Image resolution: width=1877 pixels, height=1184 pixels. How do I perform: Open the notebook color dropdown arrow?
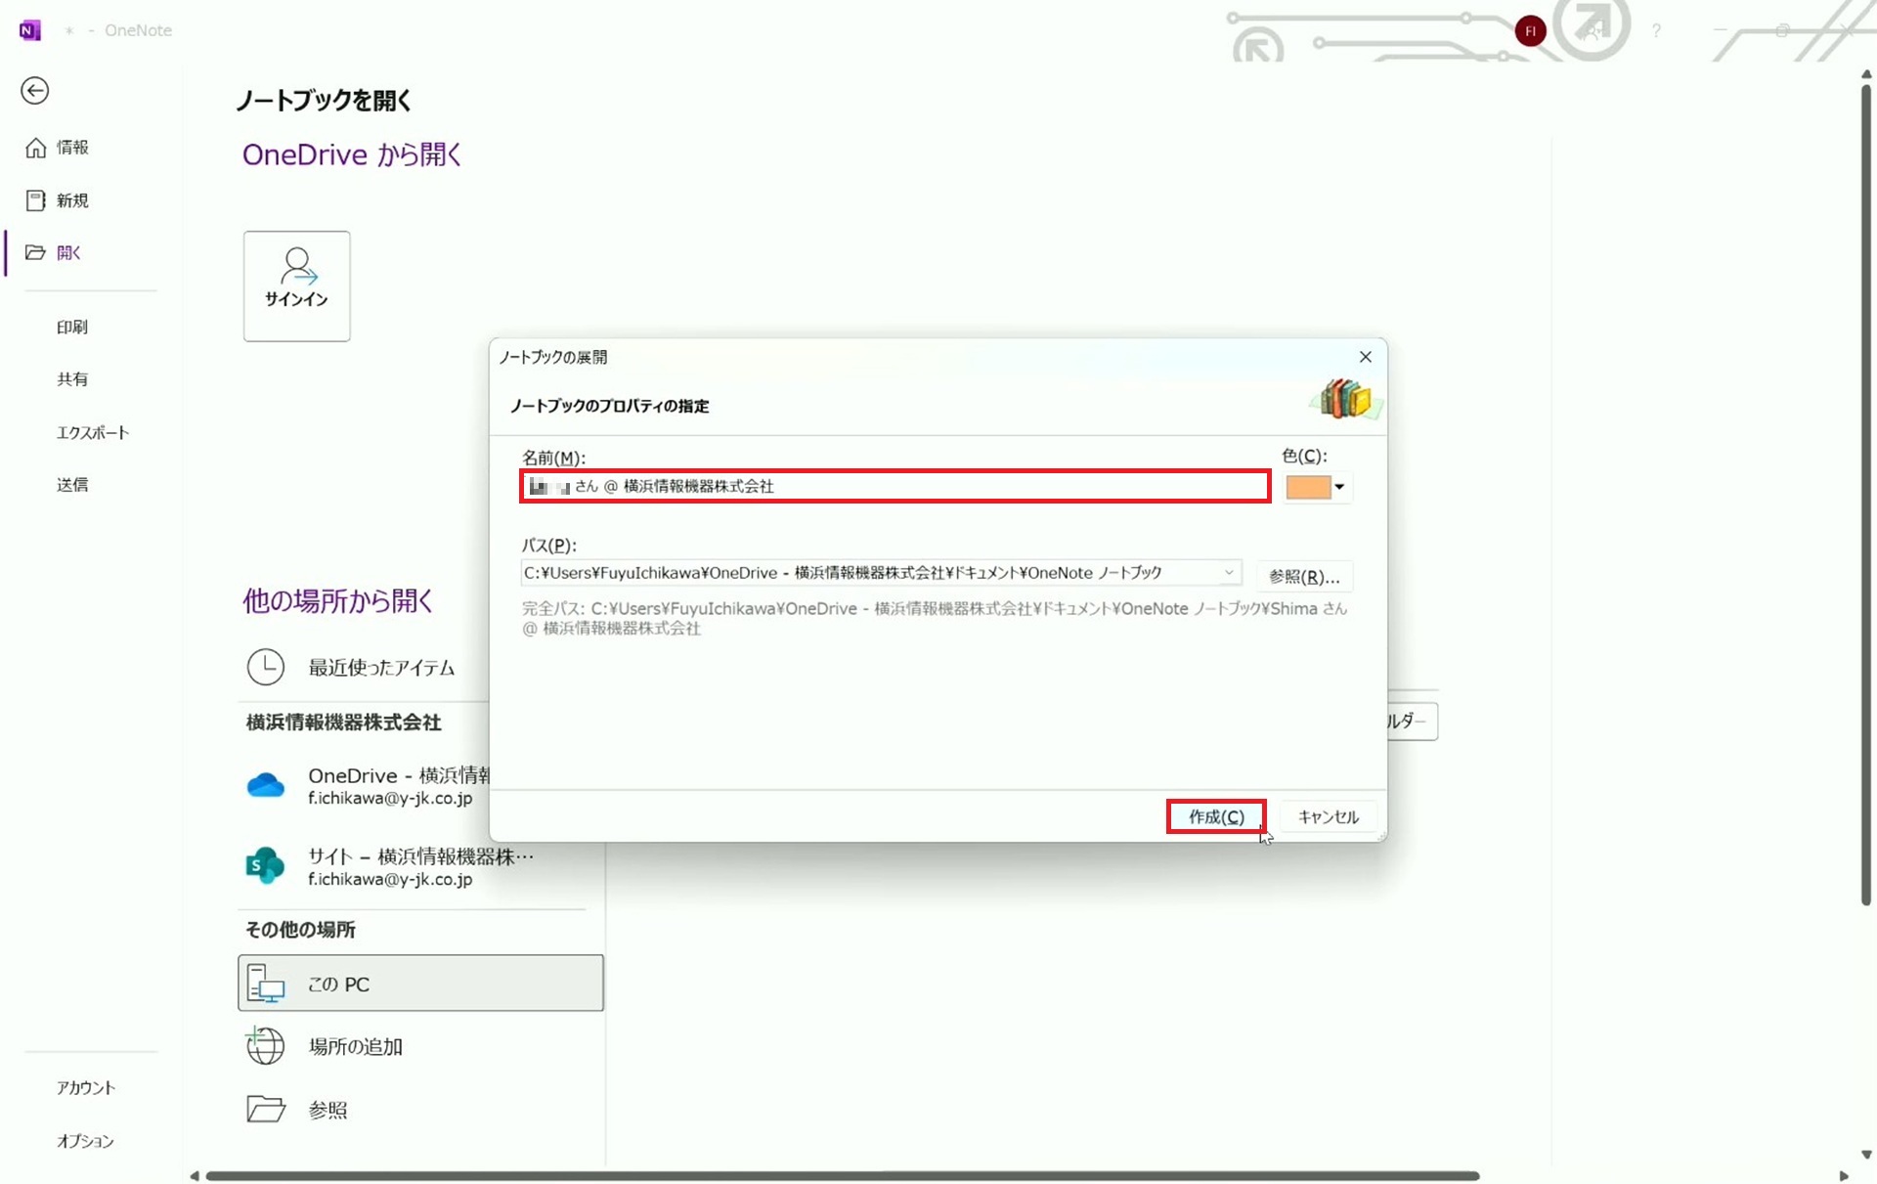(x=1340, y=487)
